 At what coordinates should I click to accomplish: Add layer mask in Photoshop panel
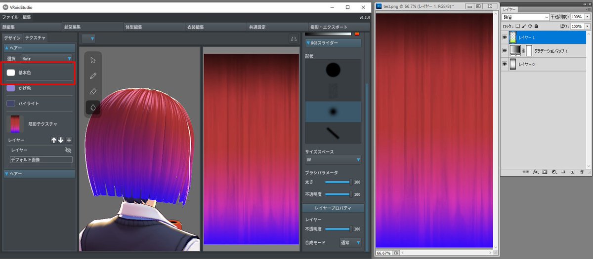[545, 172]
